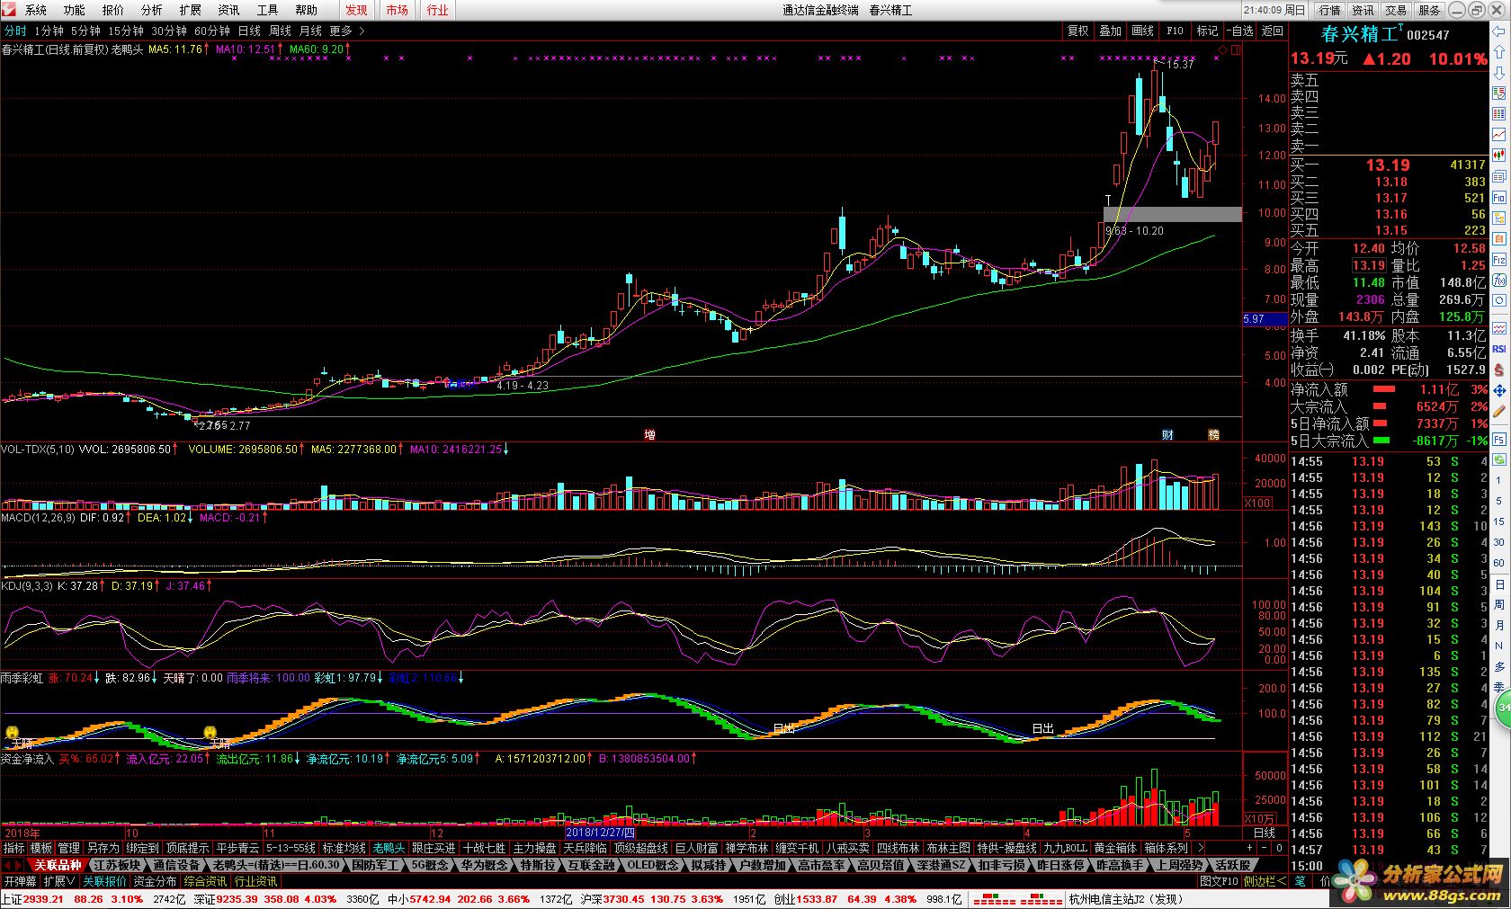Click the 叠加 toolbar button
This screenshot has width=1511, height=909.
click(1111, 31)
